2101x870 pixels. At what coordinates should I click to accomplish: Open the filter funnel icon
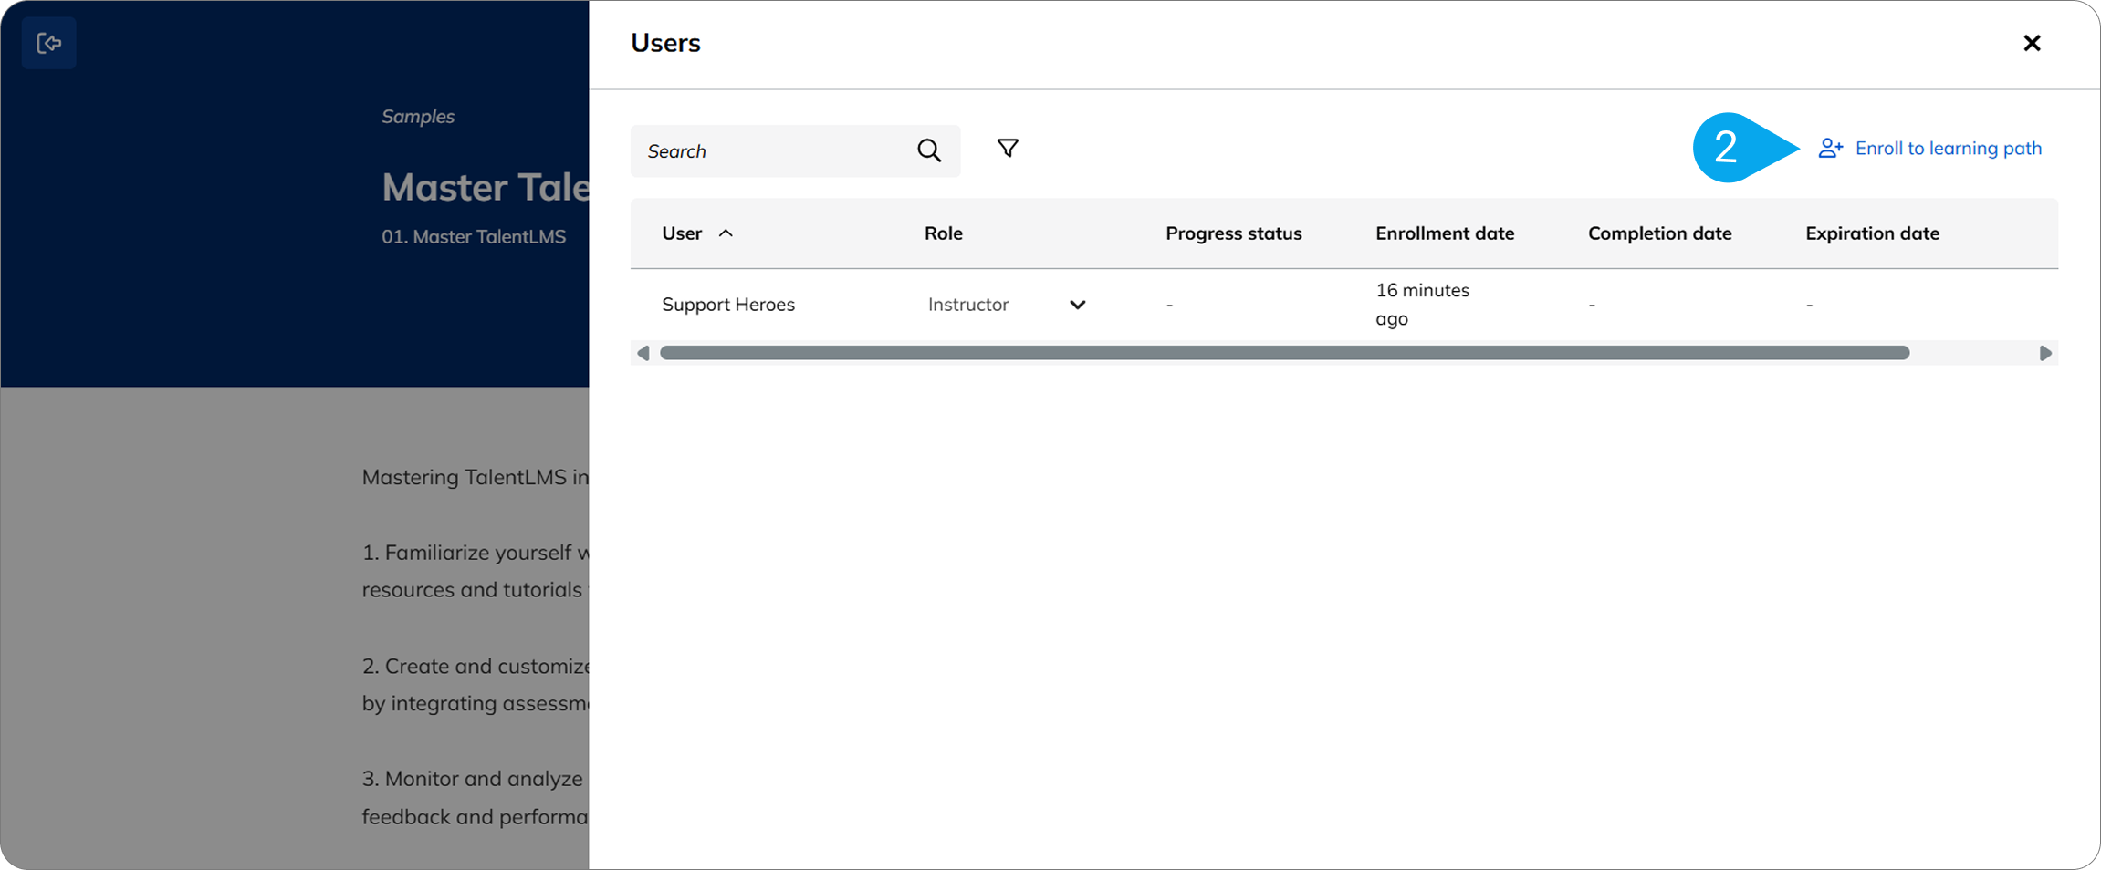tap(1008, 148)
